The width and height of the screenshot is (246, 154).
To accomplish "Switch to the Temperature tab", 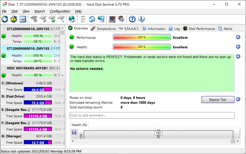I will tap(103, 28).
